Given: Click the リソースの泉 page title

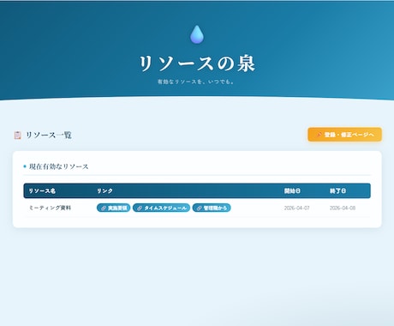Looking at the screenshot, I should pos(197,63).
